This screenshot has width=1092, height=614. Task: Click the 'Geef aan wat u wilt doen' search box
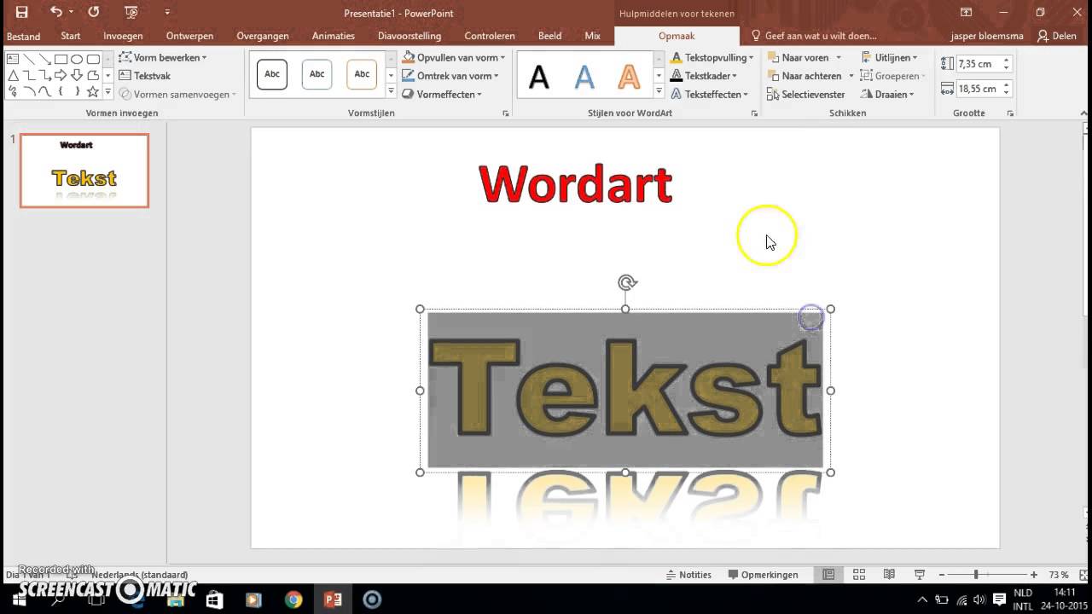tap(813, 36)
